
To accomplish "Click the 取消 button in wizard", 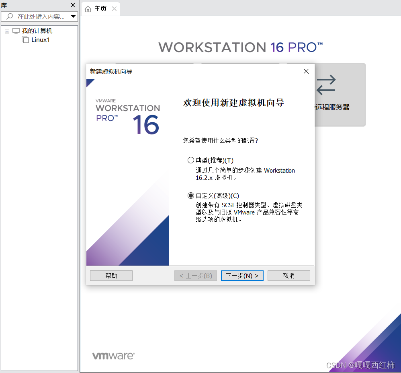I will click(289, 276).
